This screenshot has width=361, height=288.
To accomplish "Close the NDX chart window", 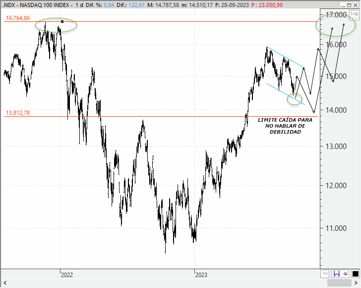I will (x=356, y=5).
